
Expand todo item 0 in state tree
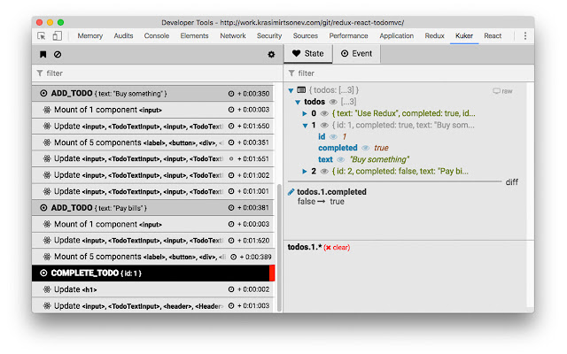pos(303,114)
